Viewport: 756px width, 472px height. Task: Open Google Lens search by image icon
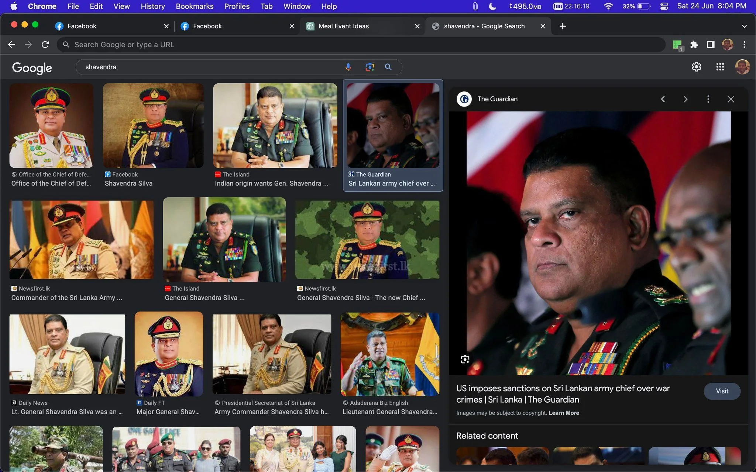370,67
